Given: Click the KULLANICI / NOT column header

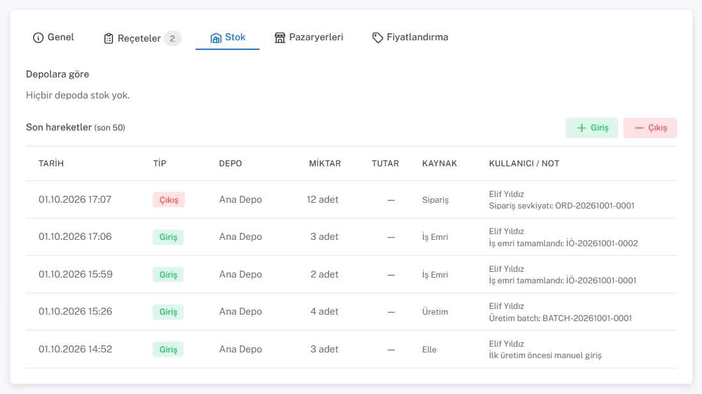Looking at the screenshot, I should point(524,164).
